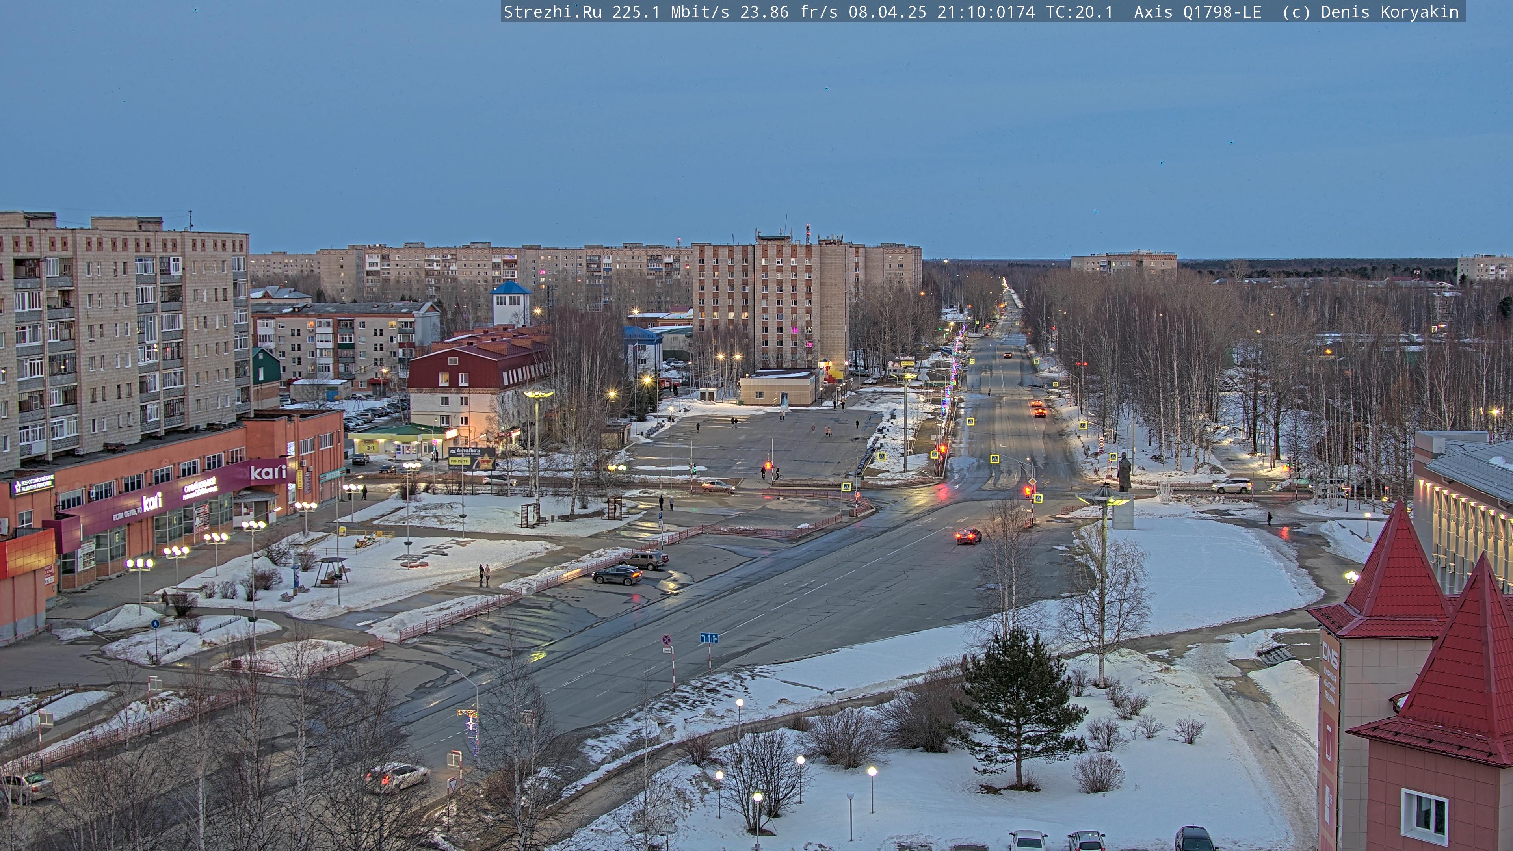Click the '(c) Denis Koryakin' copyright text
1513x851 pixels.
click(1370, 12)
